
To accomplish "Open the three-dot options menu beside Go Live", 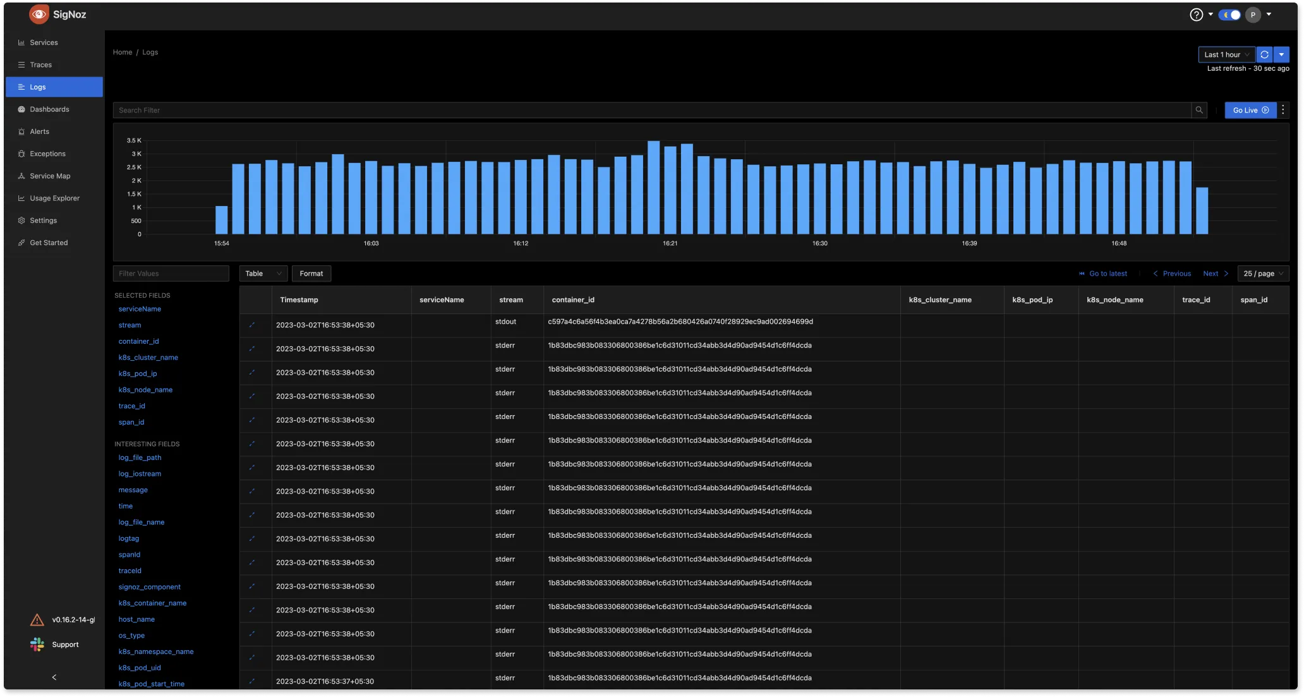I will (1283, 110).
